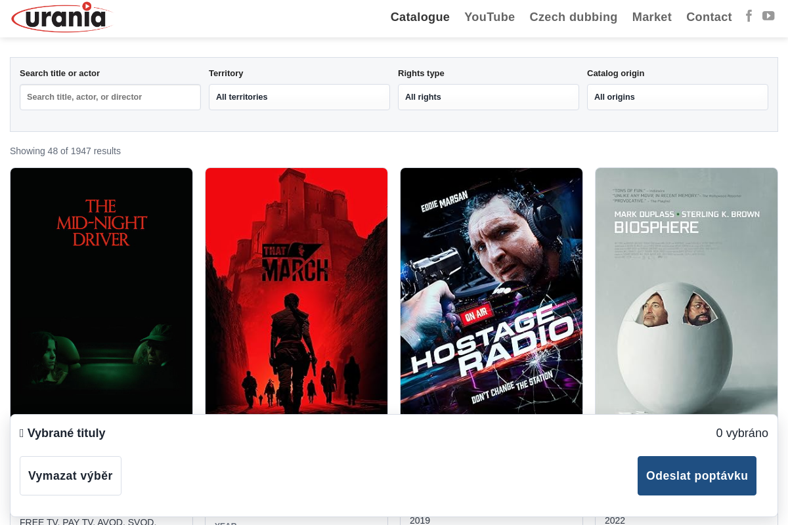The height and width of the screenshot is (525, 788).
Task: Open The Mid-Night Driver poster
Action: [x=102, y=291]
